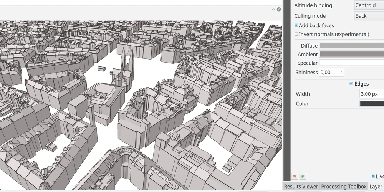Open the Specular color swatch
The width and height of the screenshot is (384, 192).
pos(352,63)
